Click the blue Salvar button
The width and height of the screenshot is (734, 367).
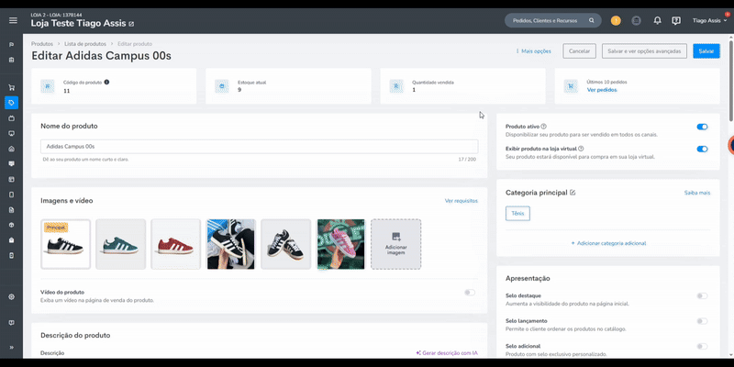(706, 51)
